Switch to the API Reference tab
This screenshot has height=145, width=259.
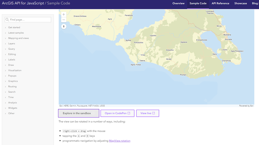pyautogui.click(x=220, y=4)
